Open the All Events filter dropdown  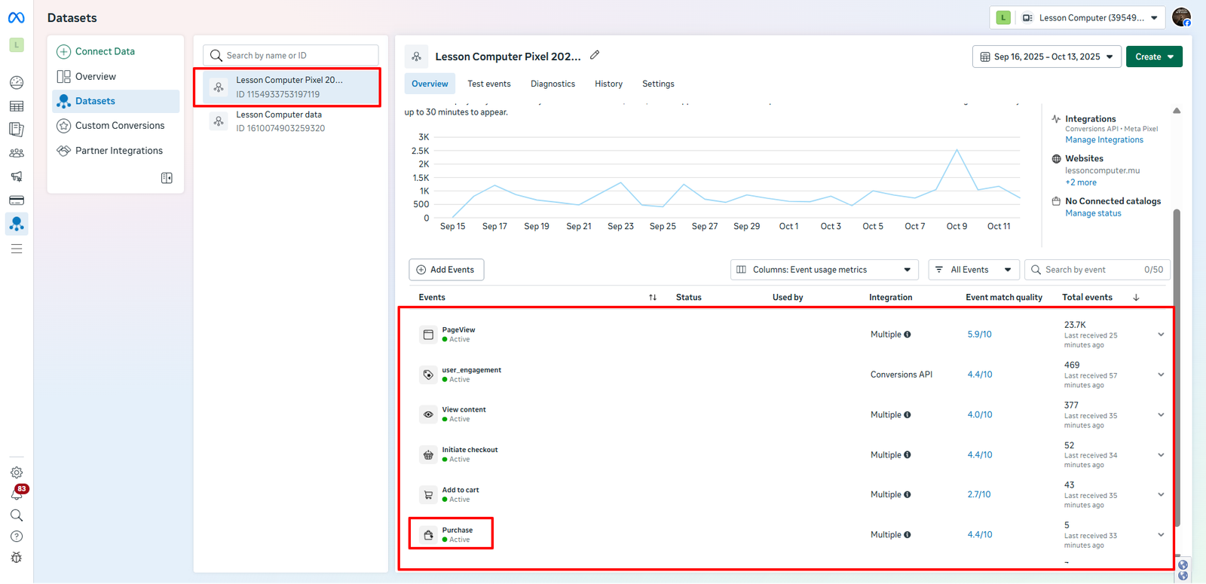pyautogui.click(x=974, y=270)
